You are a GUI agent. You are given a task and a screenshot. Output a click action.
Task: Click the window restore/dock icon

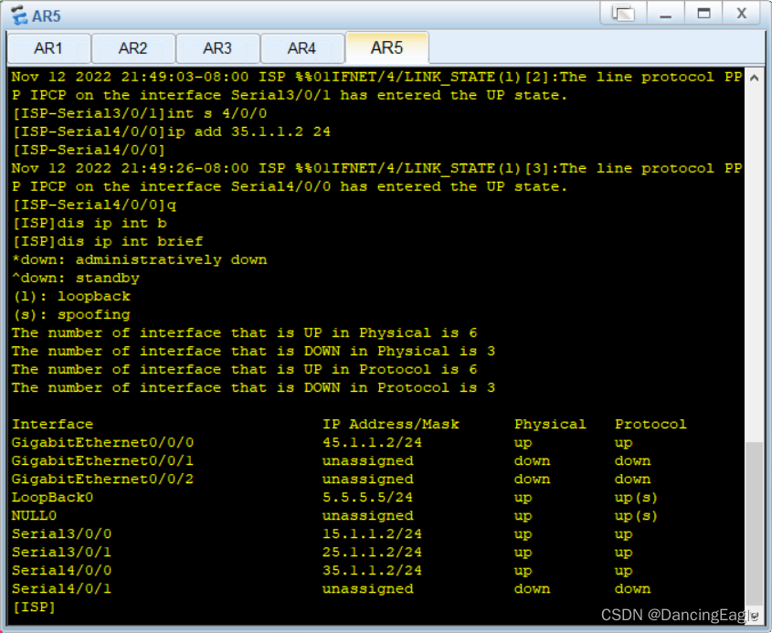[x=623, y=14]
